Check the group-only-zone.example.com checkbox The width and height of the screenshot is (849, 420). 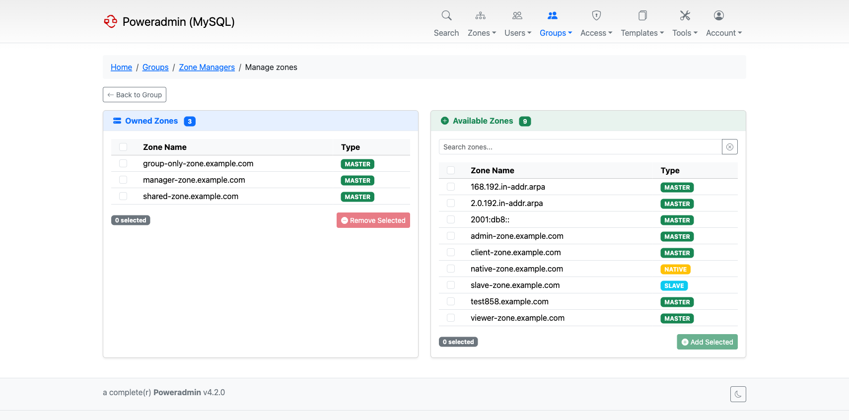123,164
